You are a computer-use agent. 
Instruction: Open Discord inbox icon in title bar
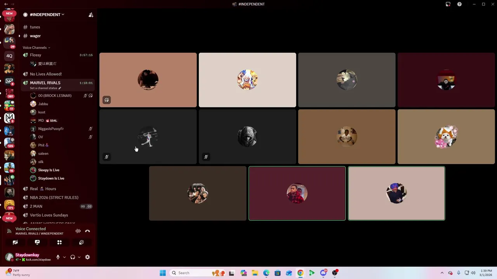click(x=448, y=4)
